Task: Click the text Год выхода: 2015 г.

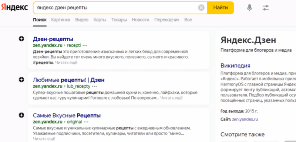Action: click(x=239, y=111)
